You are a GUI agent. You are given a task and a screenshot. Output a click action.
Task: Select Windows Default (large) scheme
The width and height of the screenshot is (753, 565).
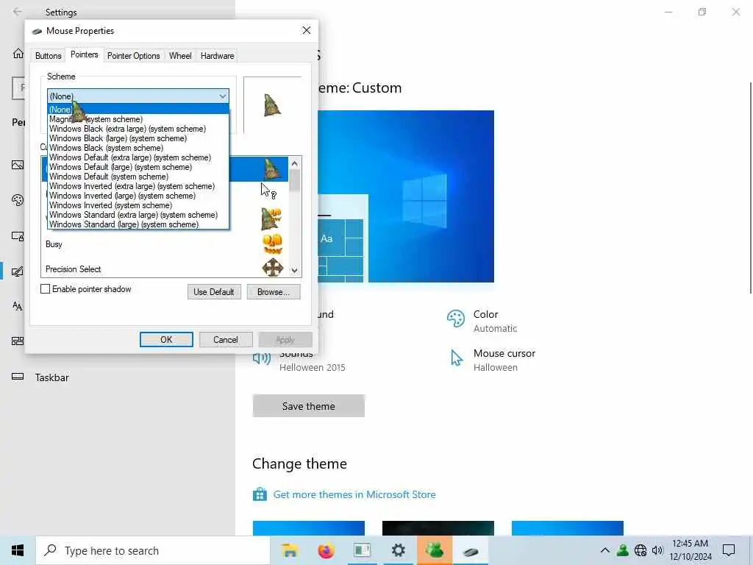[138, 167]
